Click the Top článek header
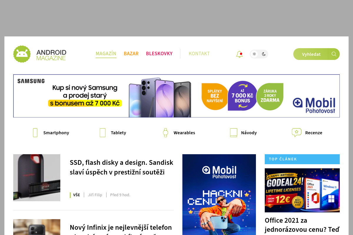The height and width of the screenshot is (235, 353). click(302, 159)
